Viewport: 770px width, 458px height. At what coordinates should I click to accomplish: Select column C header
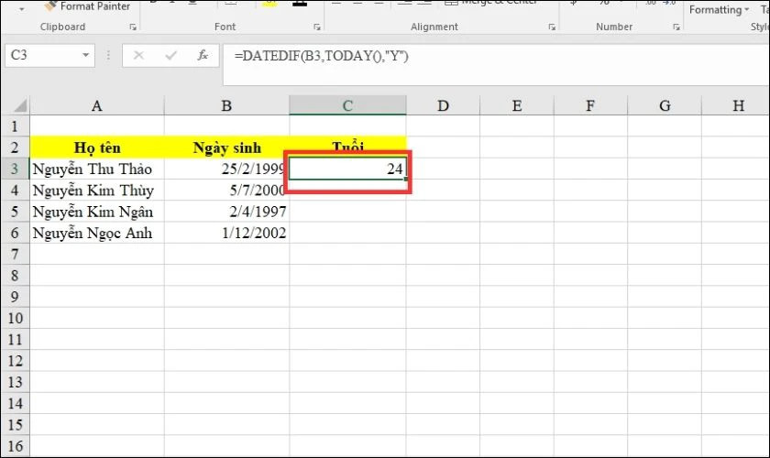347,105
